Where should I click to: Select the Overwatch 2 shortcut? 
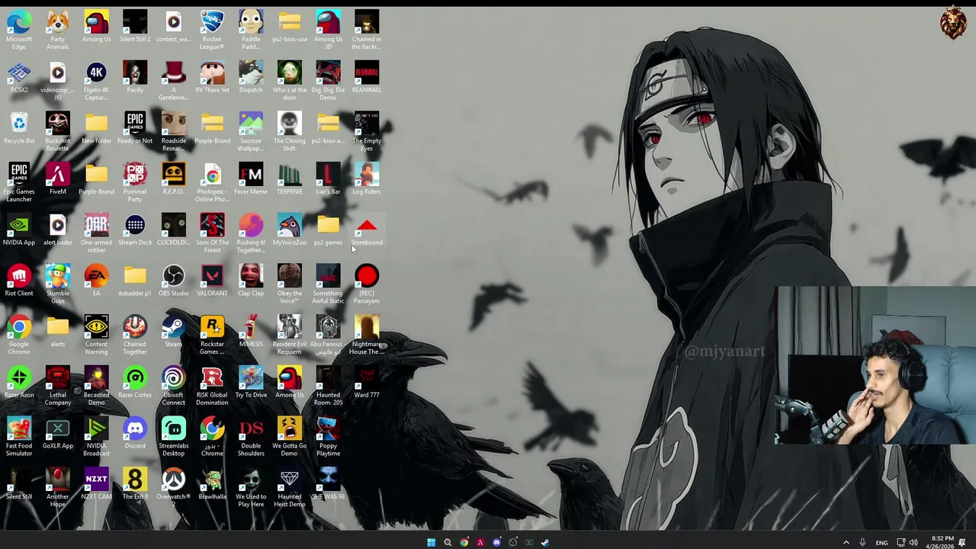click(173, 486)
